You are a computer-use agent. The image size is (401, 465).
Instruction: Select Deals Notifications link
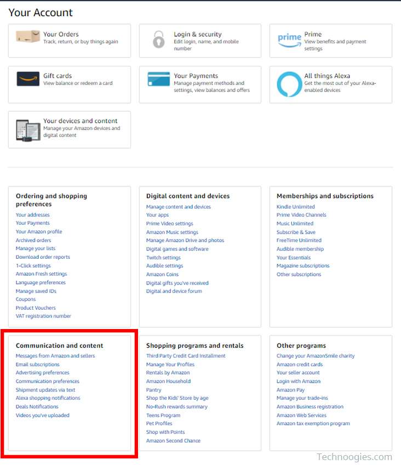point(37,406)
